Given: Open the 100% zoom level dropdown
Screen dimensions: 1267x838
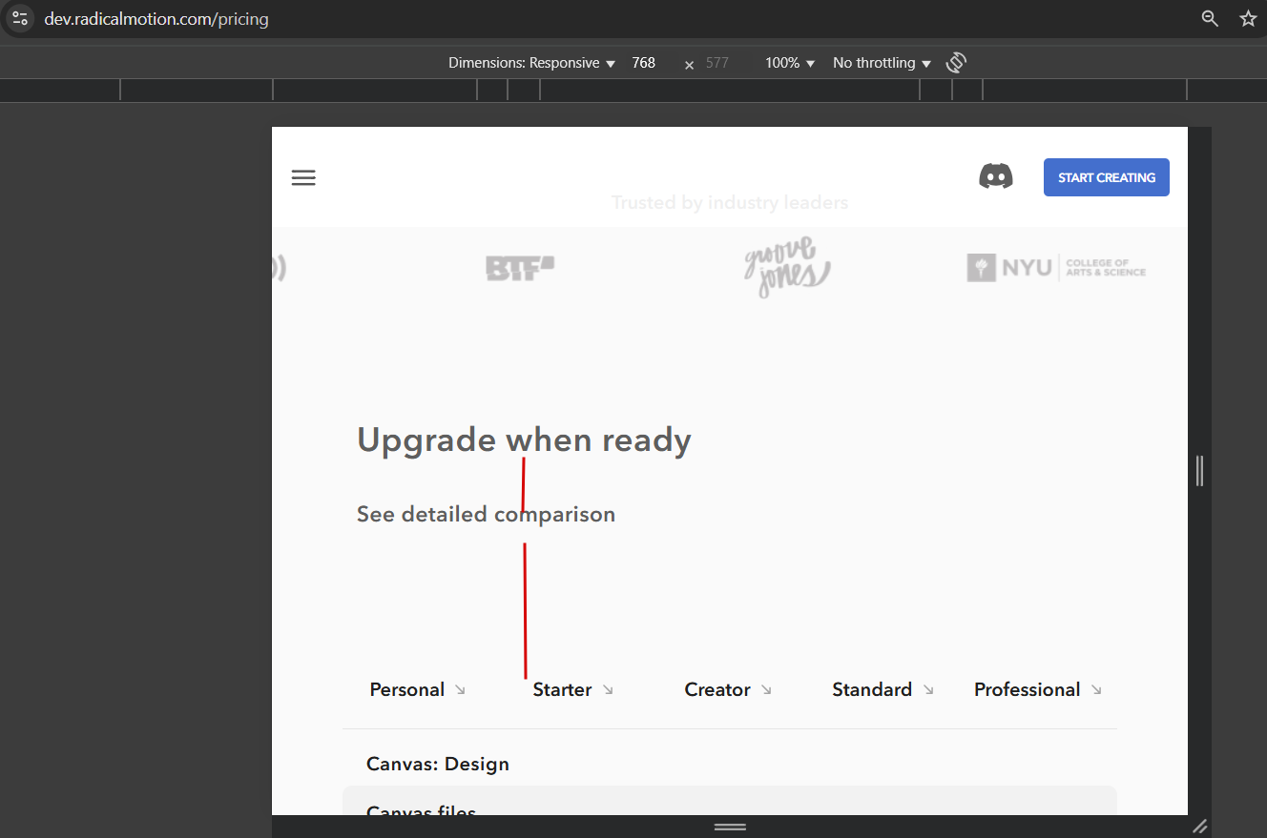Looking at the screenshot, I should 790,63.
